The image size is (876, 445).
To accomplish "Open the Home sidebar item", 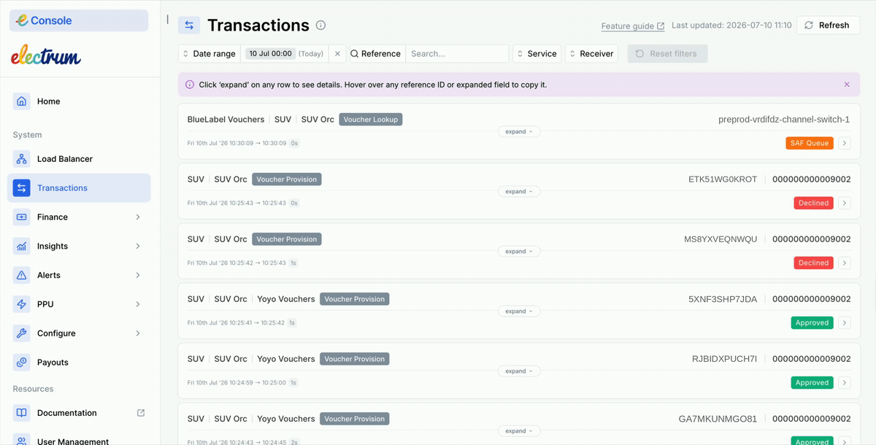I will [x=79, y=101].
